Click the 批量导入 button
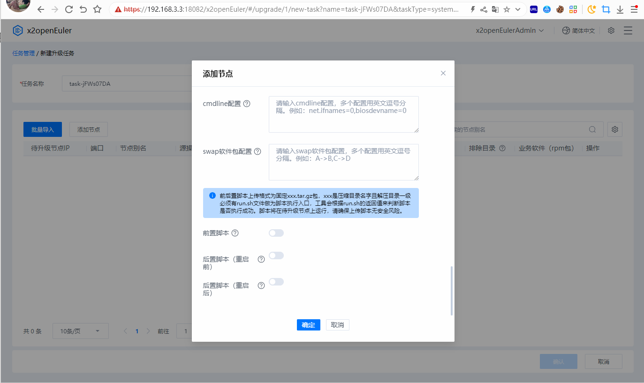Screen dimensions: 644x383 point(43,129)
